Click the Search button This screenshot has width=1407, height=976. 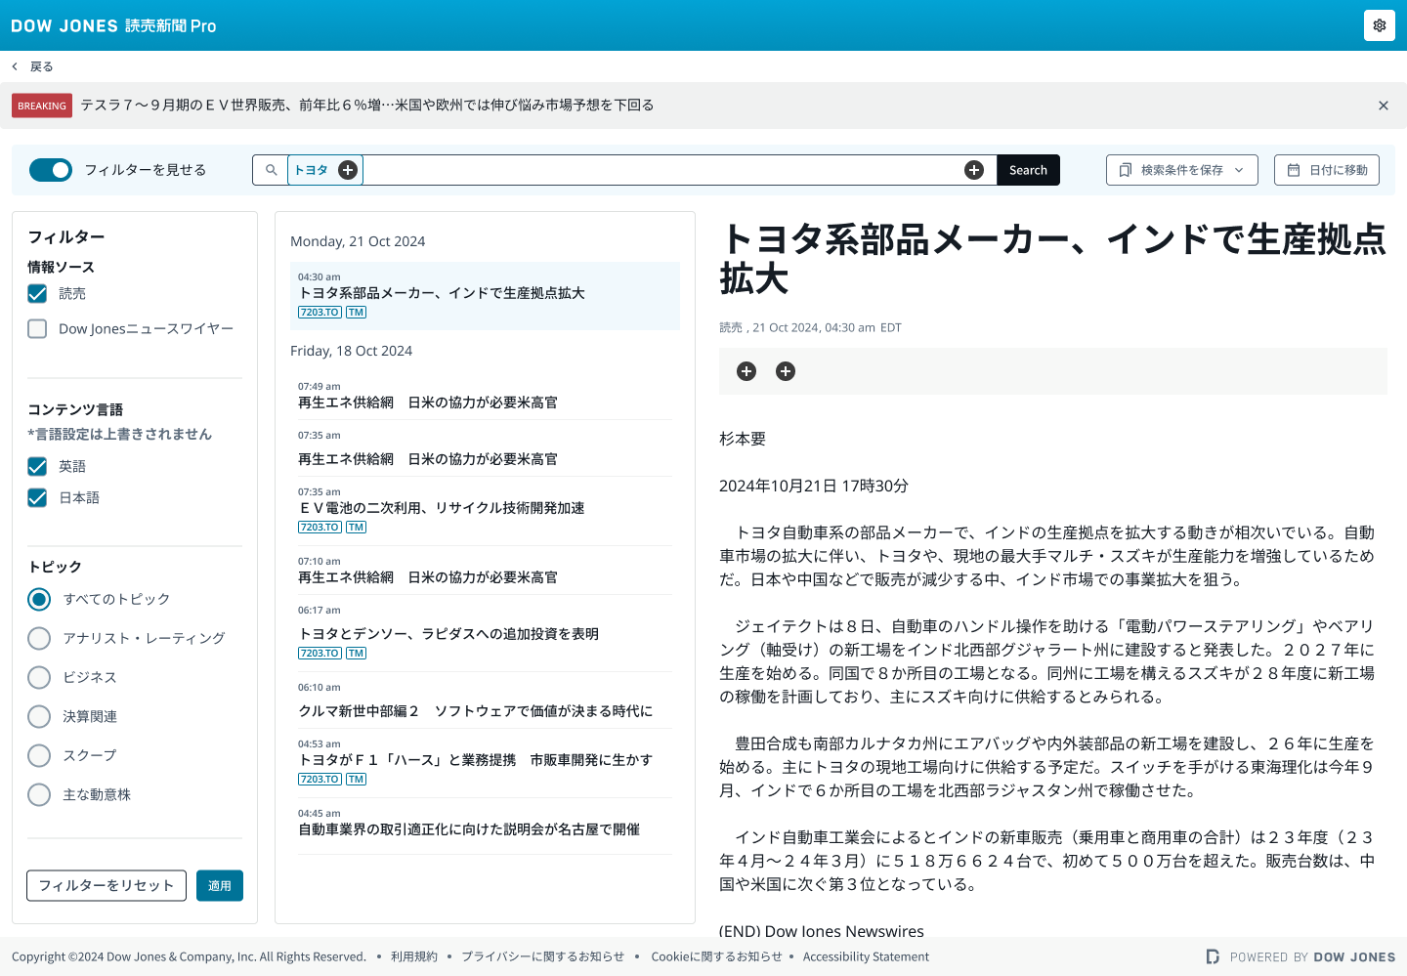[x=1028, y=170]
